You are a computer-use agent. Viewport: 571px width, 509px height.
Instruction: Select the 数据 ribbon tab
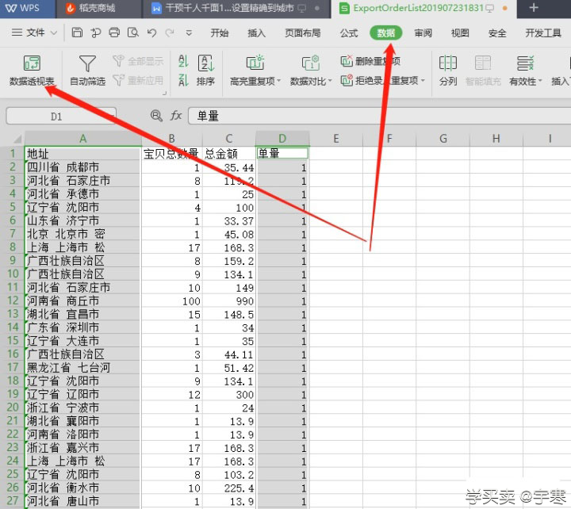coord(386,33)
